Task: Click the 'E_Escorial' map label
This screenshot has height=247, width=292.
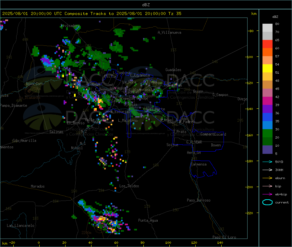Action: (120, 112)
